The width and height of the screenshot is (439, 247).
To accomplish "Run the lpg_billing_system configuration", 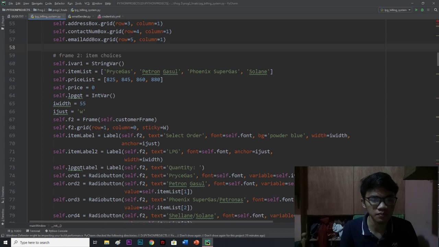I will click(416, 10).
